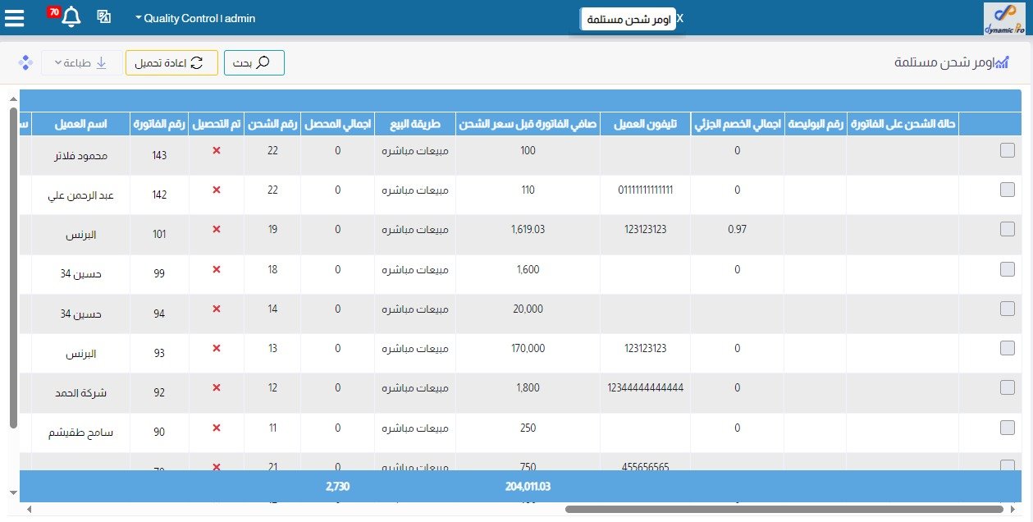
Task: Expand the Quality Control admin user dropdown
Action: point(195,18)
